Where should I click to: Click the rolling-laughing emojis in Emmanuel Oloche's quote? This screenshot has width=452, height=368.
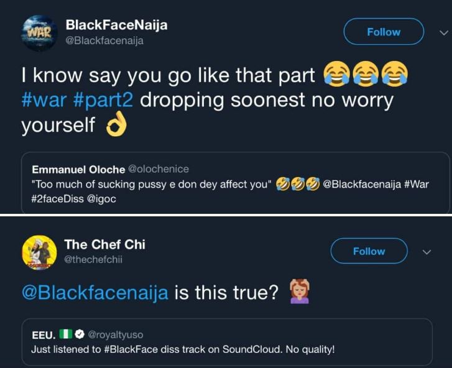click(x=297, y=184)
